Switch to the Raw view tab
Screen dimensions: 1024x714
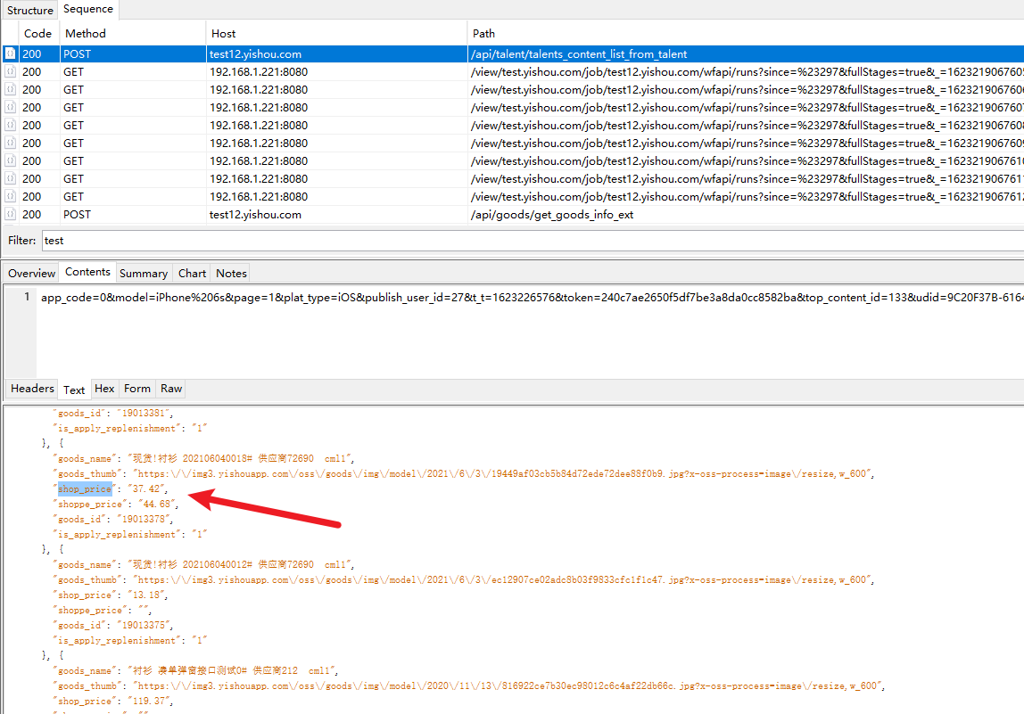click(171, 389)
